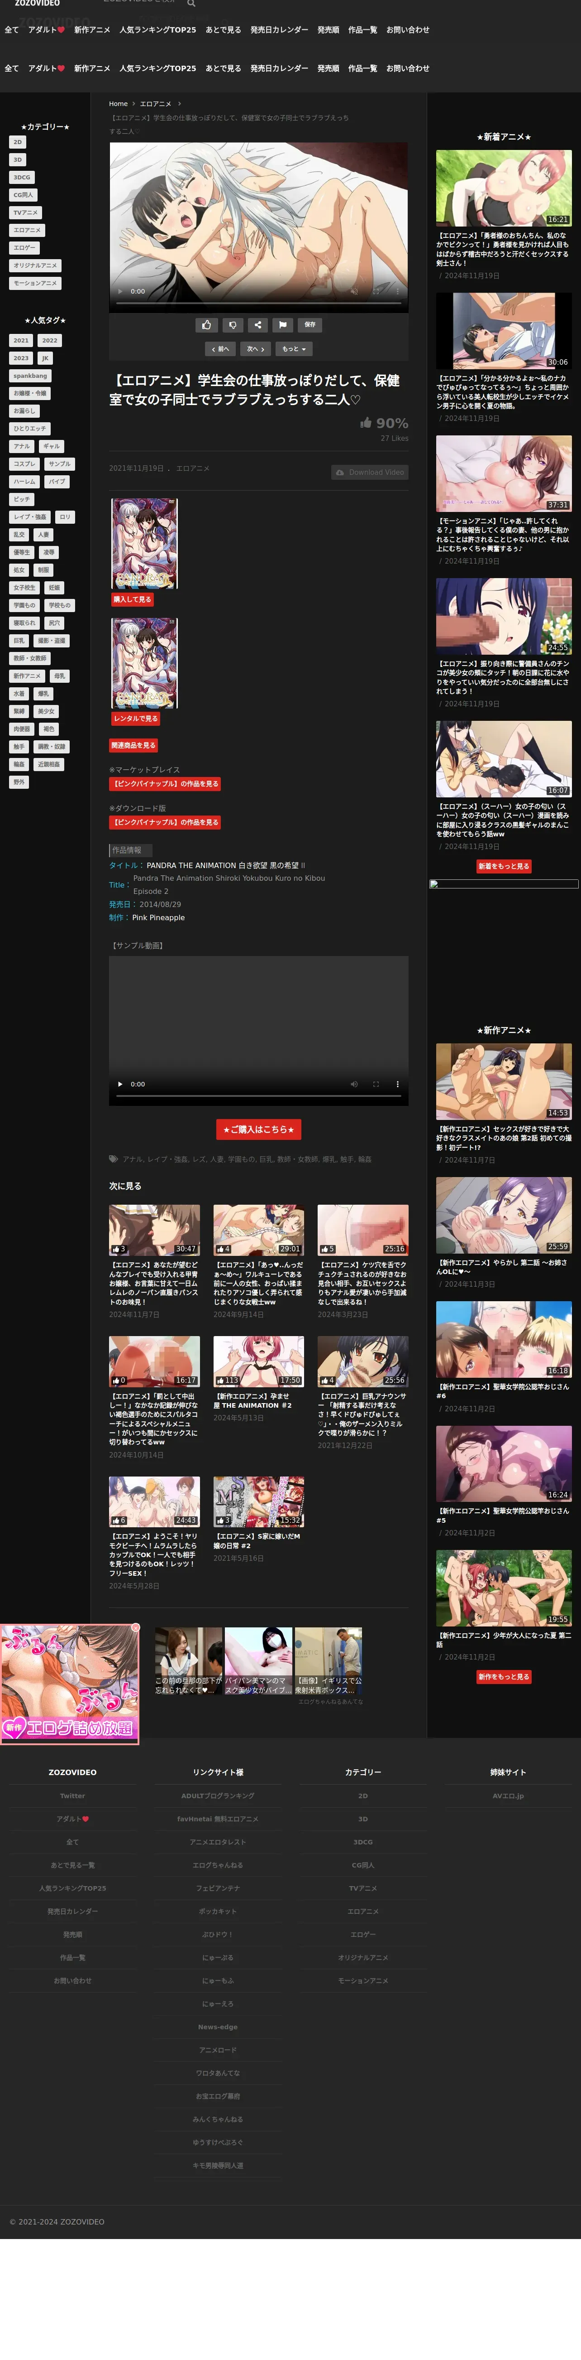Viewport: 581px width, 2360px height.
Task: Open 発売日カレンダー in the second nav row
Action: (x=279, y=69)
